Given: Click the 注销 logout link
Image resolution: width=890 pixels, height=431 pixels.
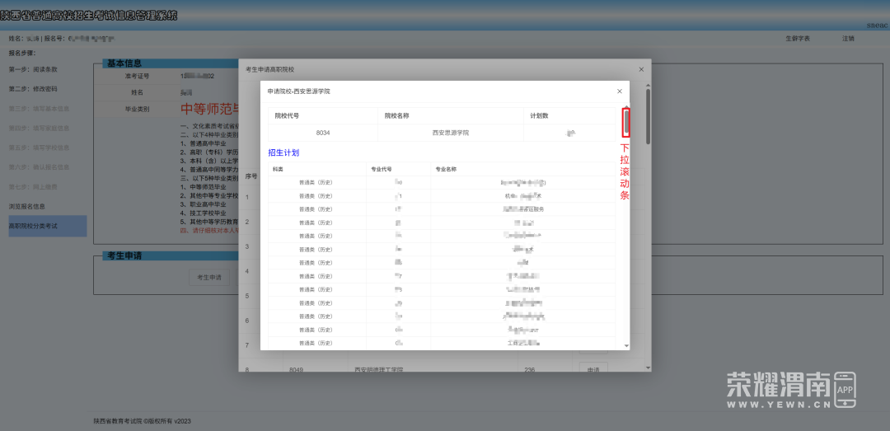Looking at the screenshot, I should click(x=848, y=39).
